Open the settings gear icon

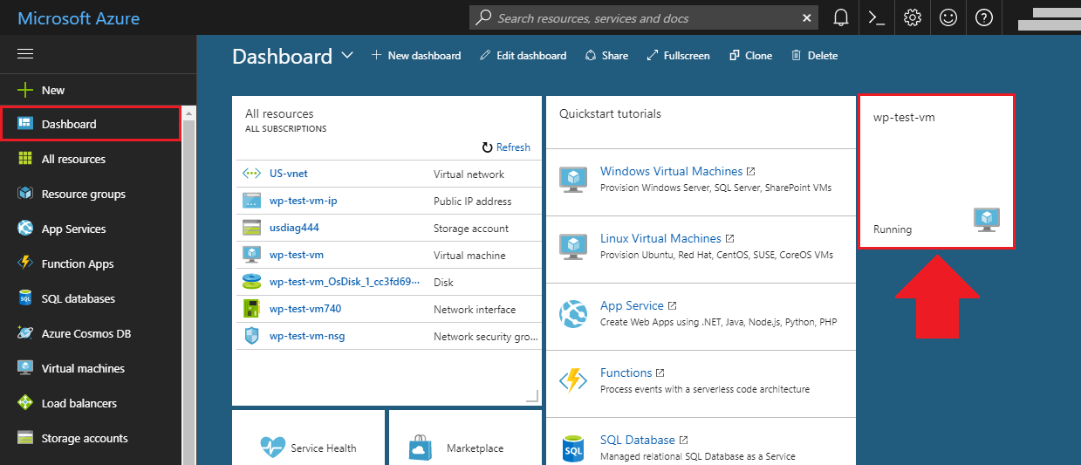tap(913, 17)
